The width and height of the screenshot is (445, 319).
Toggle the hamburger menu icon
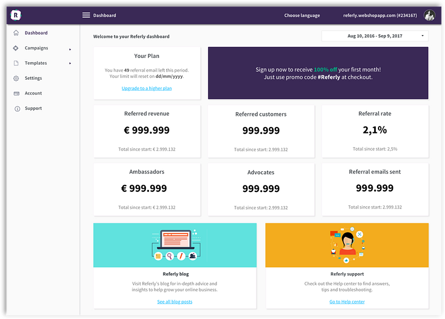coord(86,15)
